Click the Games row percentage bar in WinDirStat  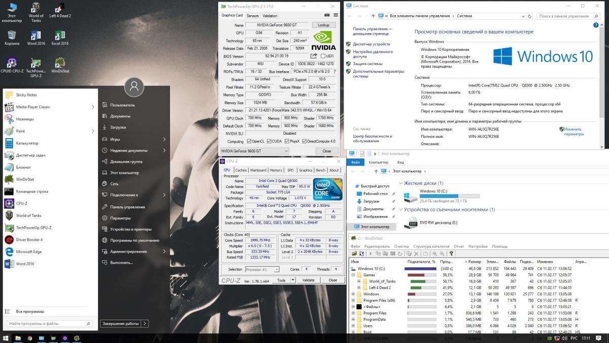(421, 275)
